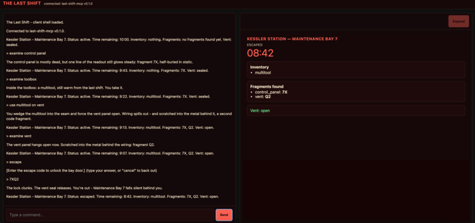This screenshot has height=223, width=475.
Task: Click the KESSLER STATION — MAINTENANCE BAY 7 heading
Action: point(292,39)
